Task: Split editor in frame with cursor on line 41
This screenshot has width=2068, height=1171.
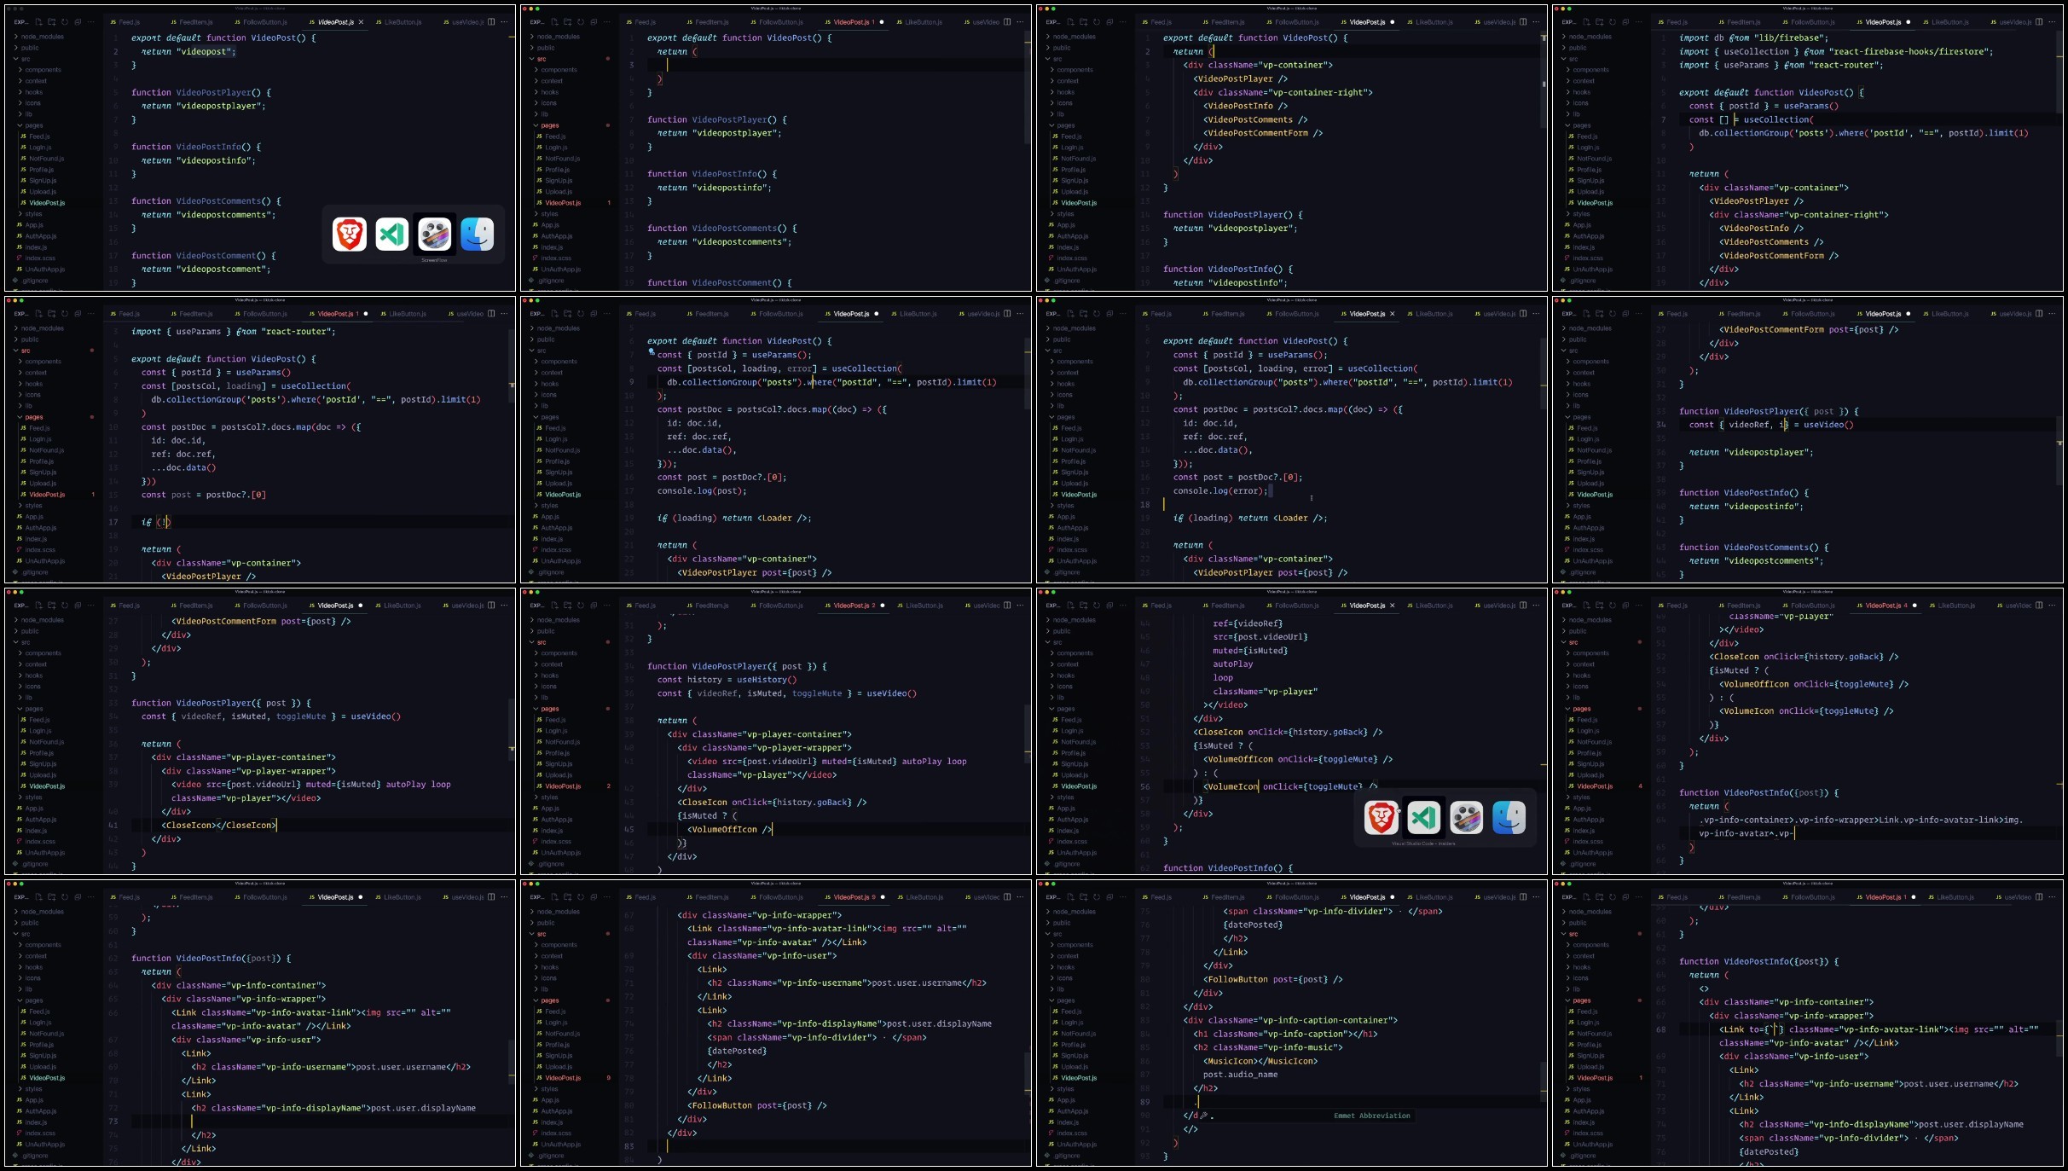Action: tap(491, 606)
